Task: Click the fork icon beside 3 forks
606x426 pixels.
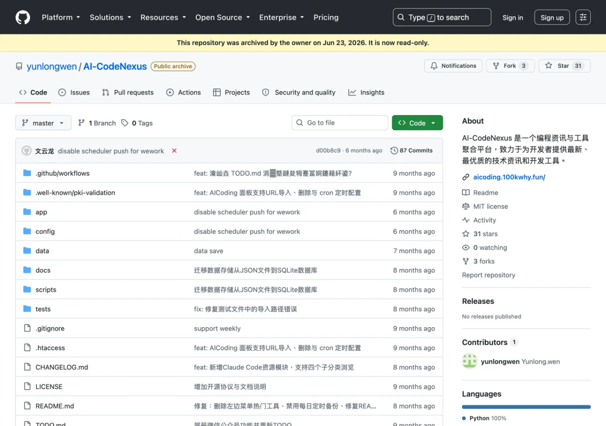Action: pos(466,261)
